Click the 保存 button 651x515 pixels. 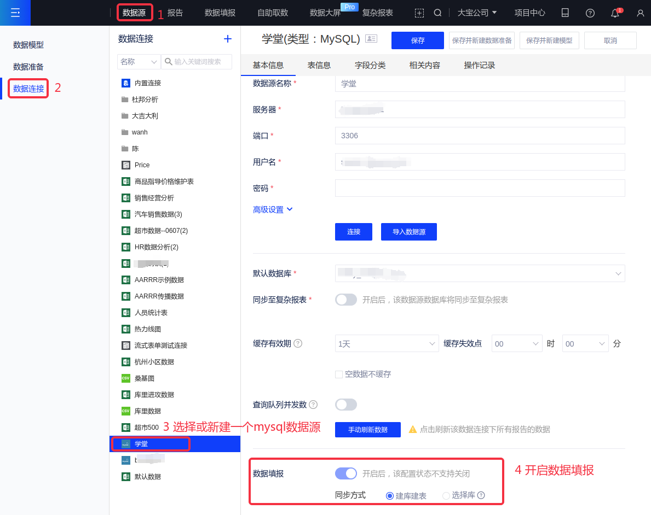(x=417, y=40)
